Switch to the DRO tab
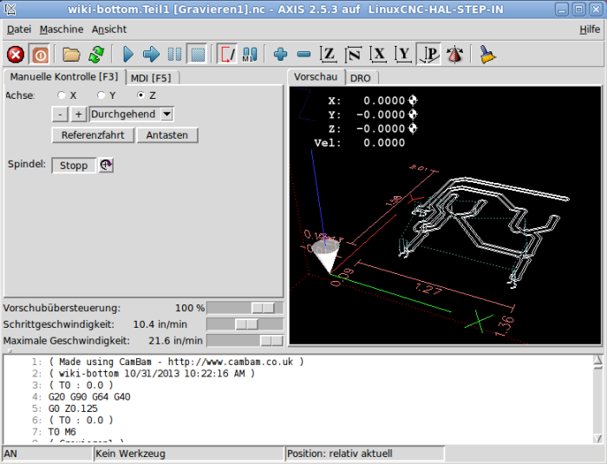 360,78
